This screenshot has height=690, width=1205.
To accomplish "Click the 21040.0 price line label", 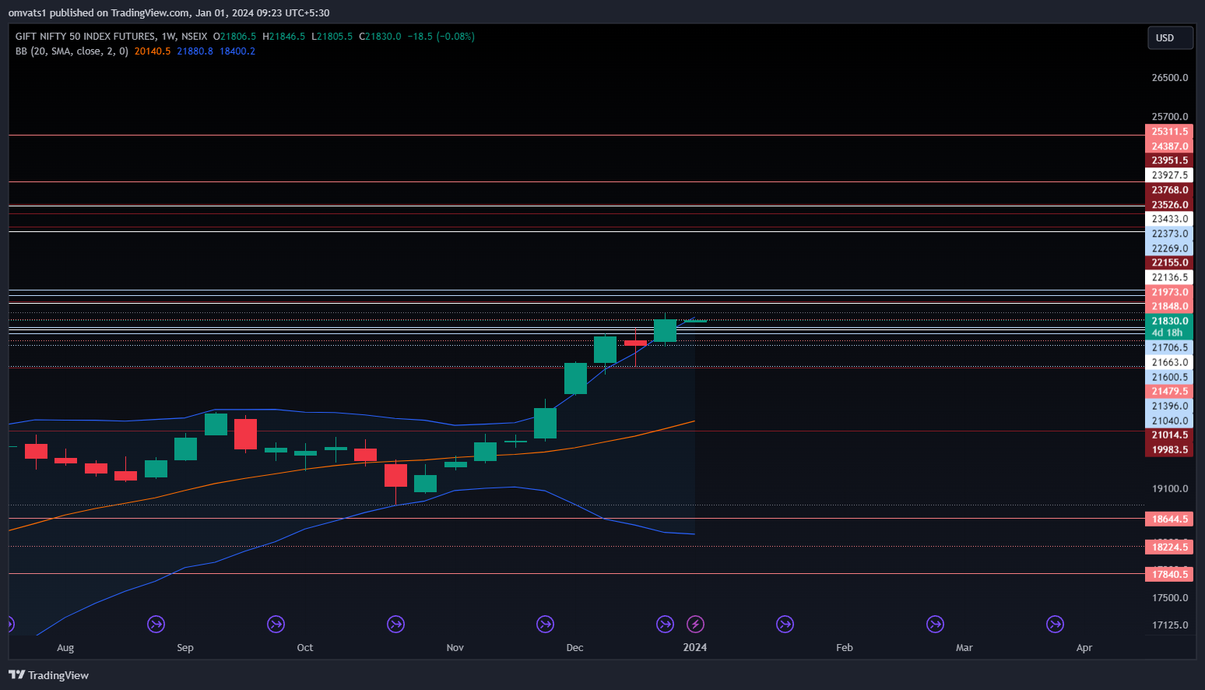I will (1169, 421).
